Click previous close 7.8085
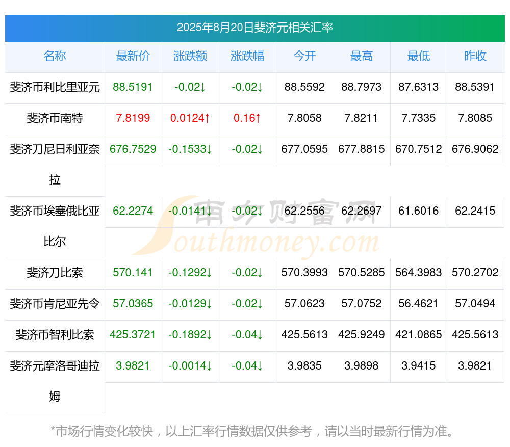Screen dimensions: 510x447 coord(475,118)
